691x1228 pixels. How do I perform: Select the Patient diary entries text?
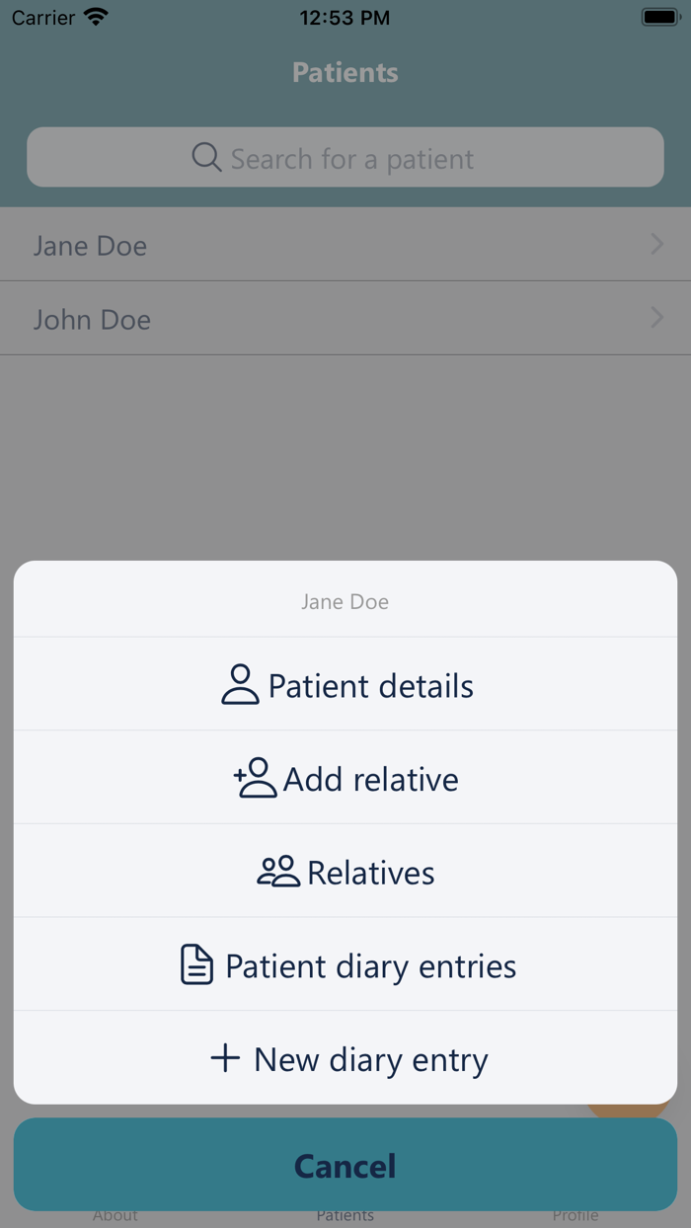[x=371, y=966]
